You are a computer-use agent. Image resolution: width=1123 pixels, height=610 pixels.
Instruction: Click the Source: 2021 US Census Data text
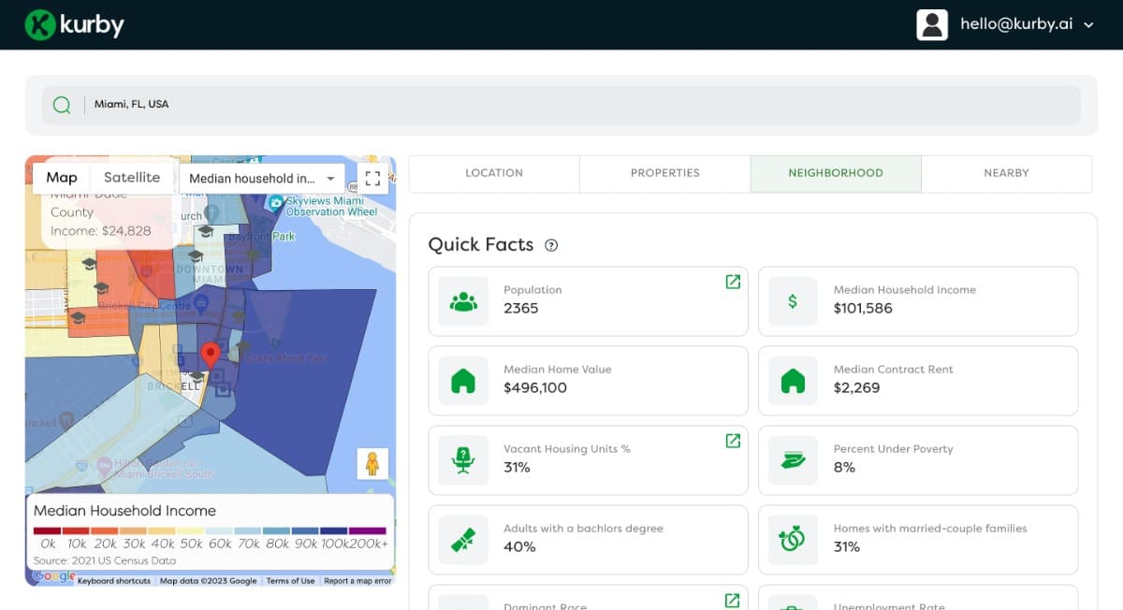[105, 560]
